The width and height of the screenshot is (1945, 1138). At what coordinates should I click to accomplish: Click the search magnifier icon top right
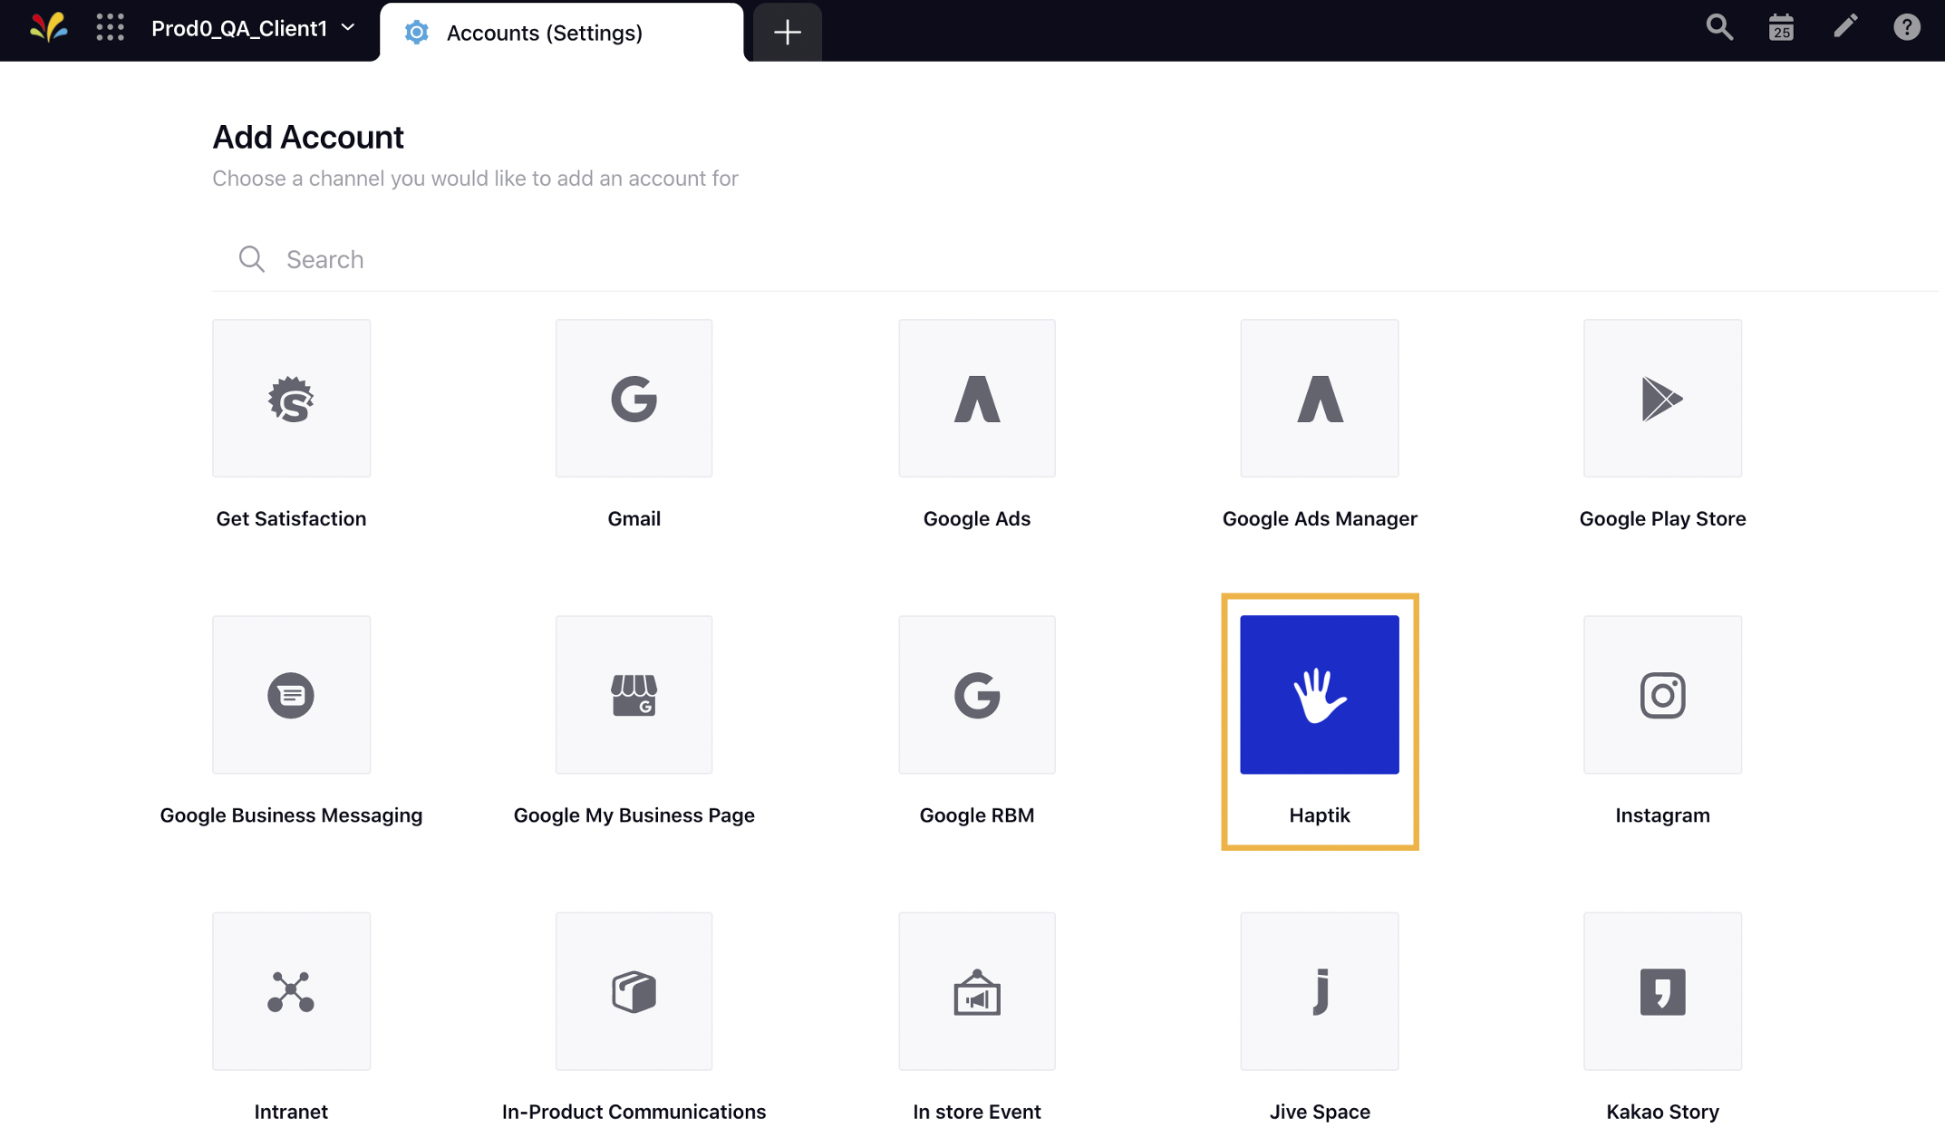1720,28
